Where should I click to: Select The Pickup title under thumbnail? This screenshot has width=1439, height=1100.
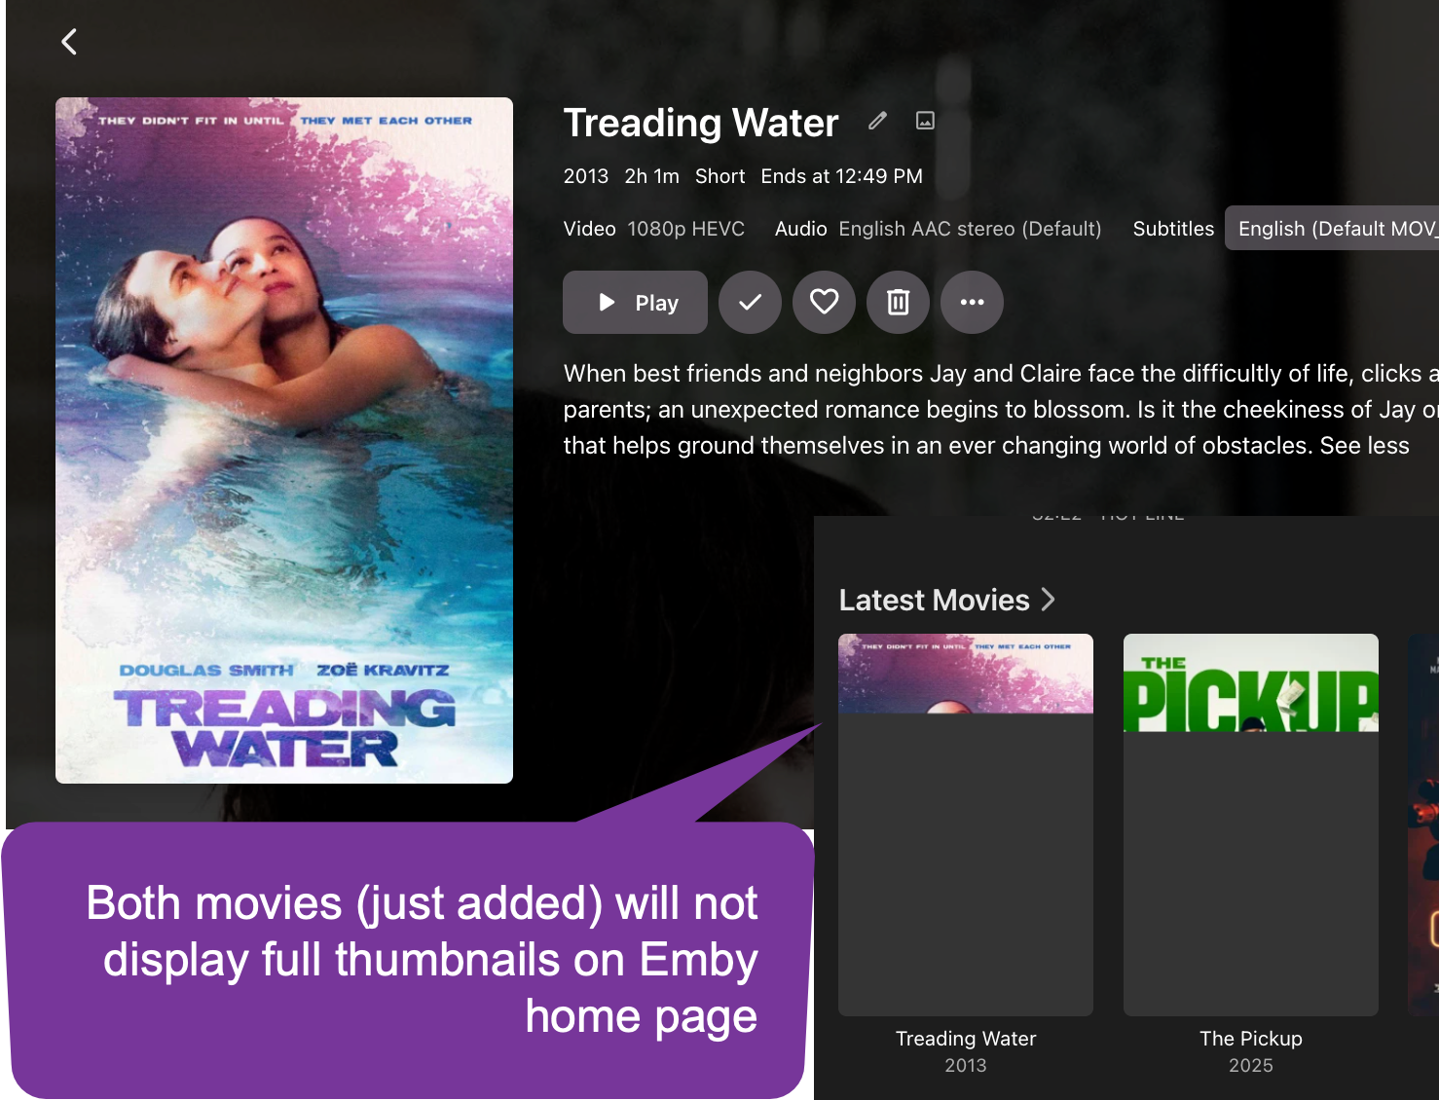tap(1251, 1039)
